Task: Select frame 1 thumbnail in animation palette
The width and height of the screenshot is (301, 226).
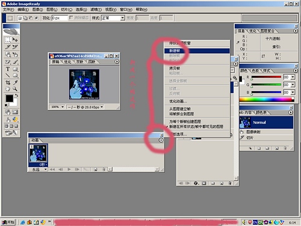Action: [x=39, y=154]
